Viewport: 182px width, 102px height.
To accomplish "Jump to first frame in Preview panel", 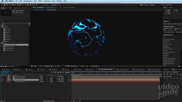I will (164, 24).
